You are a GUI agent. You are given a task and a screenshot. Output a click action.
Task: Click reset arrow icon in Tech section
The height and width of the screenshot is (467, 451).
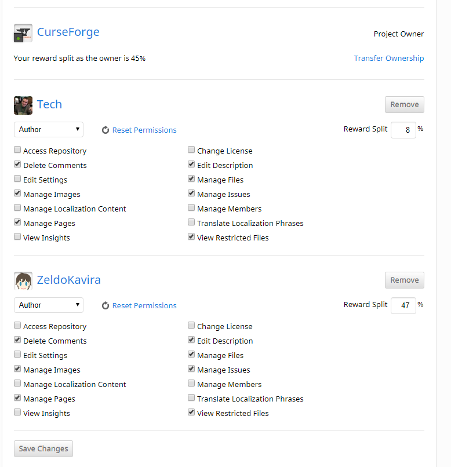click(x=106, y=130)
